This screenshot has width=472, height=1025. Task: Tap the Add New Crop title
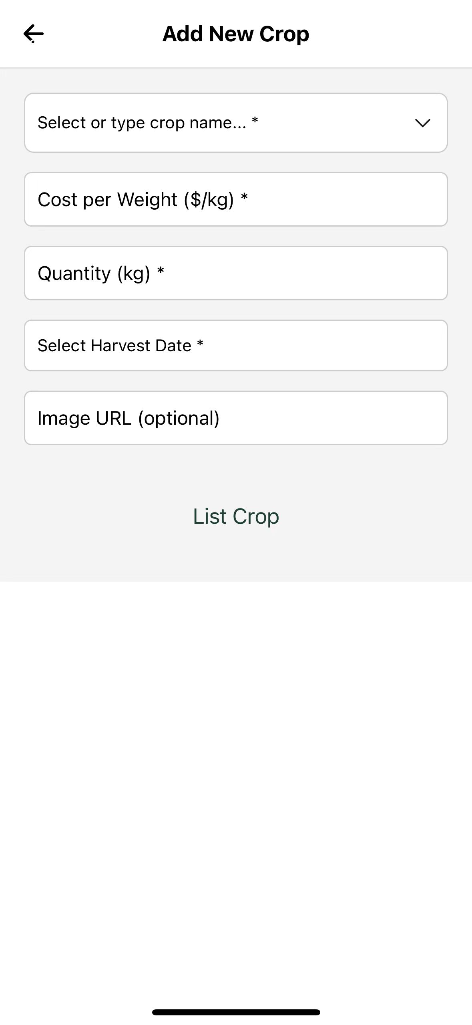[236, 34]
